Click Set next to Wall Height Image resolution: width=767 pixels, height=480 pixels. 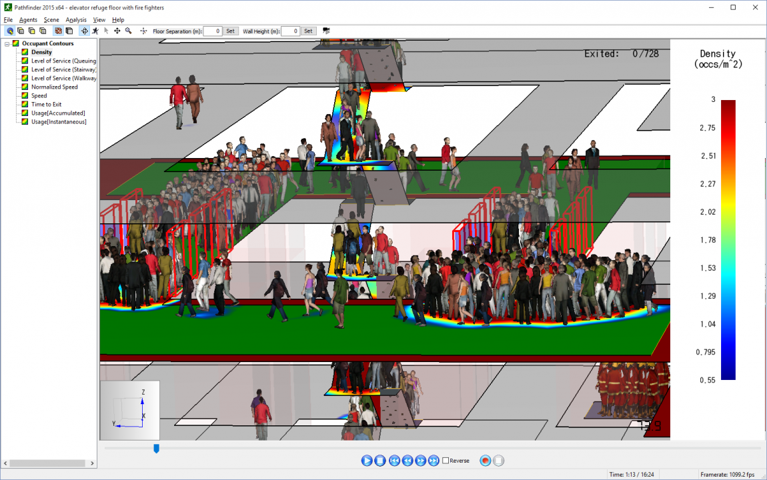(308, 31)
